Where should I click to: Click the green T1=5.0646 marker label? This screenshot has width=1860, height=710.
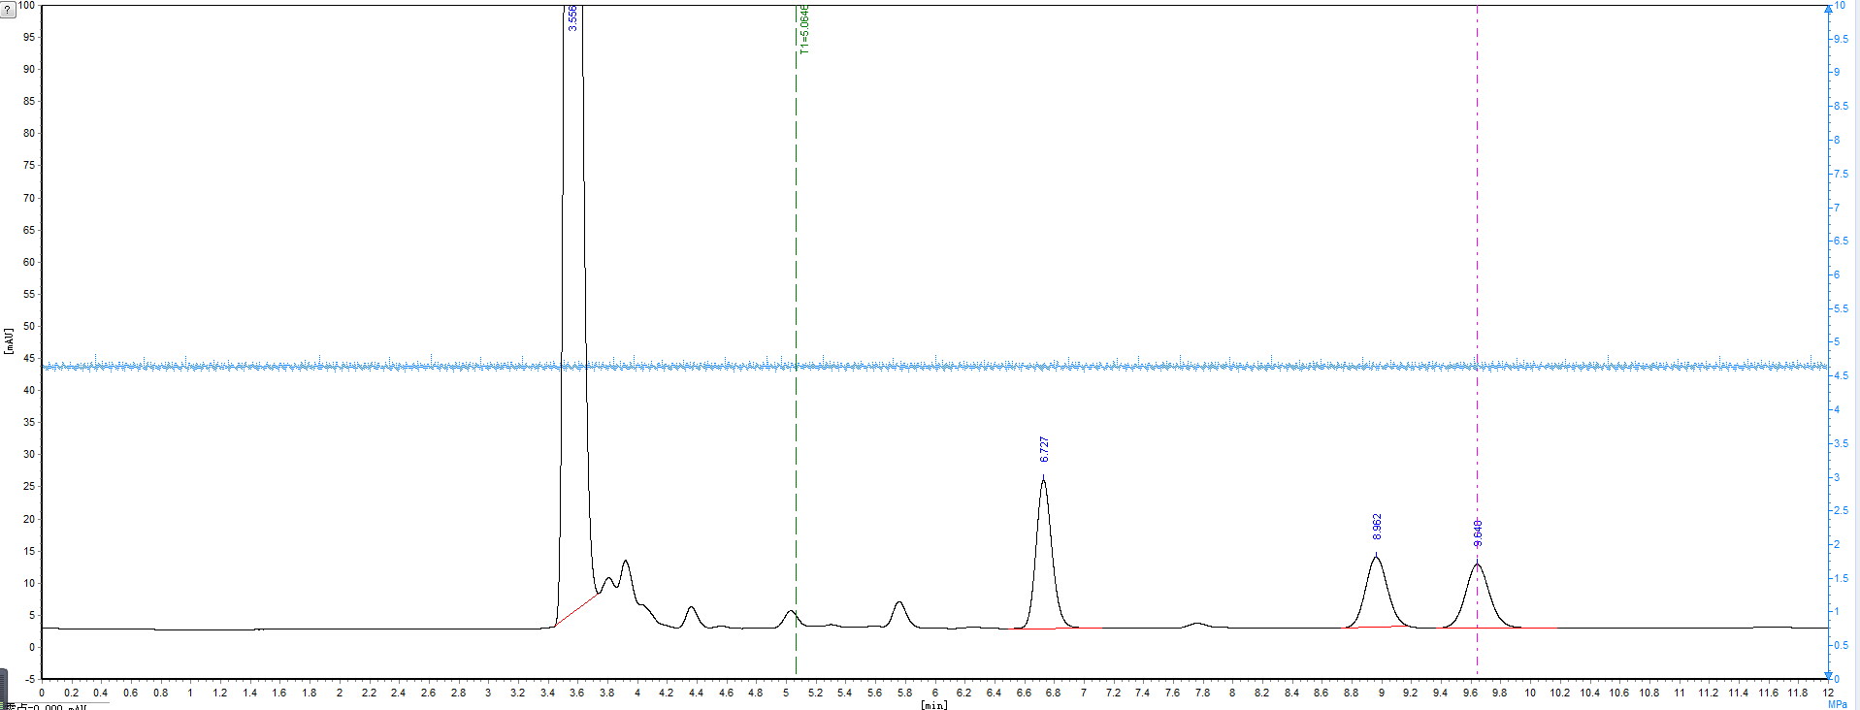(x=803, y=29)
